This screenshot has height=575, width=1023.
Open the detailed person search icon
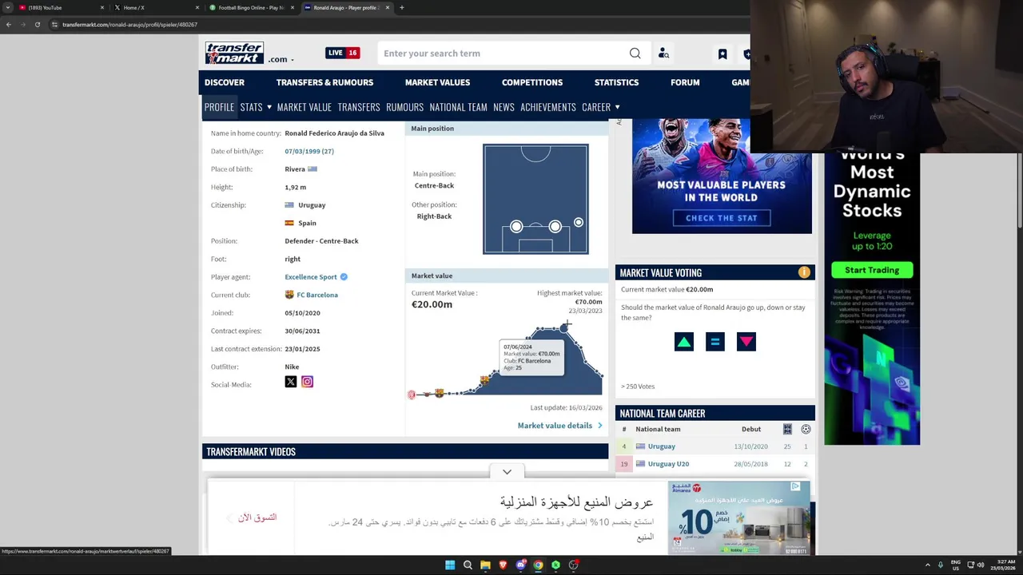663,54
